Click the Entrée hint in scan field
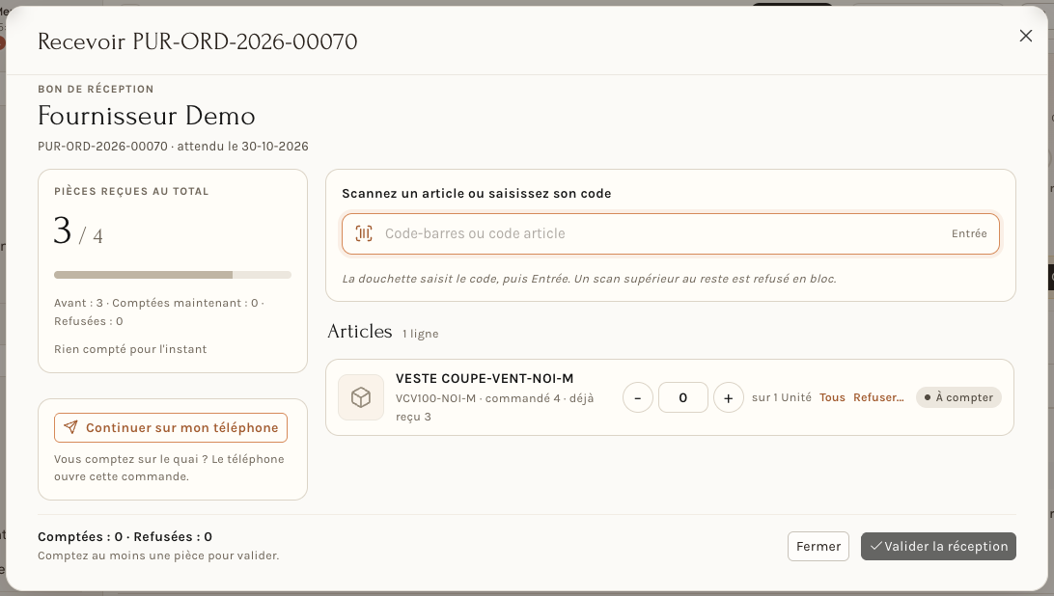This screenshot has height=596, width=1054. point(969,233)
